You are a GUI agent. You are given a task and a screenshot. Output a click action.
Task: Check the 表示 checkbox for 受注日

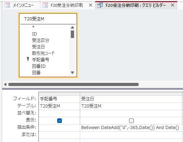point(131,120)
